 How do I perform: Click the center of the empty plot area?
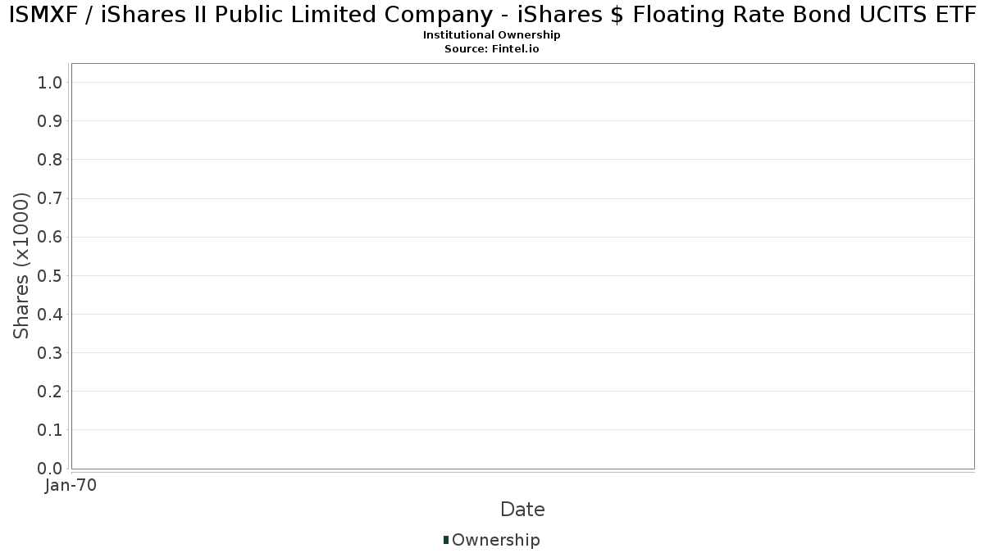point(522,266)
